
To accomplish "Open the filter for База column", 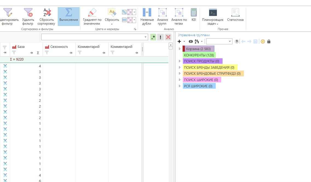I will tap(14, 53).
